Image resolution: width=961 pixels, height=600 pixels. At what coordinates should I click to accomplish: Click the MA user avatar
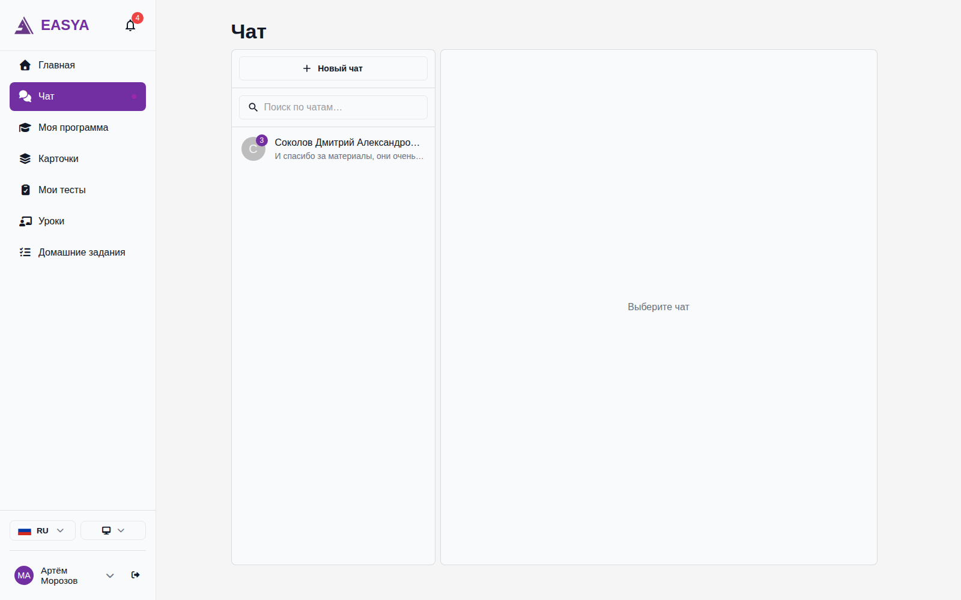24,575
